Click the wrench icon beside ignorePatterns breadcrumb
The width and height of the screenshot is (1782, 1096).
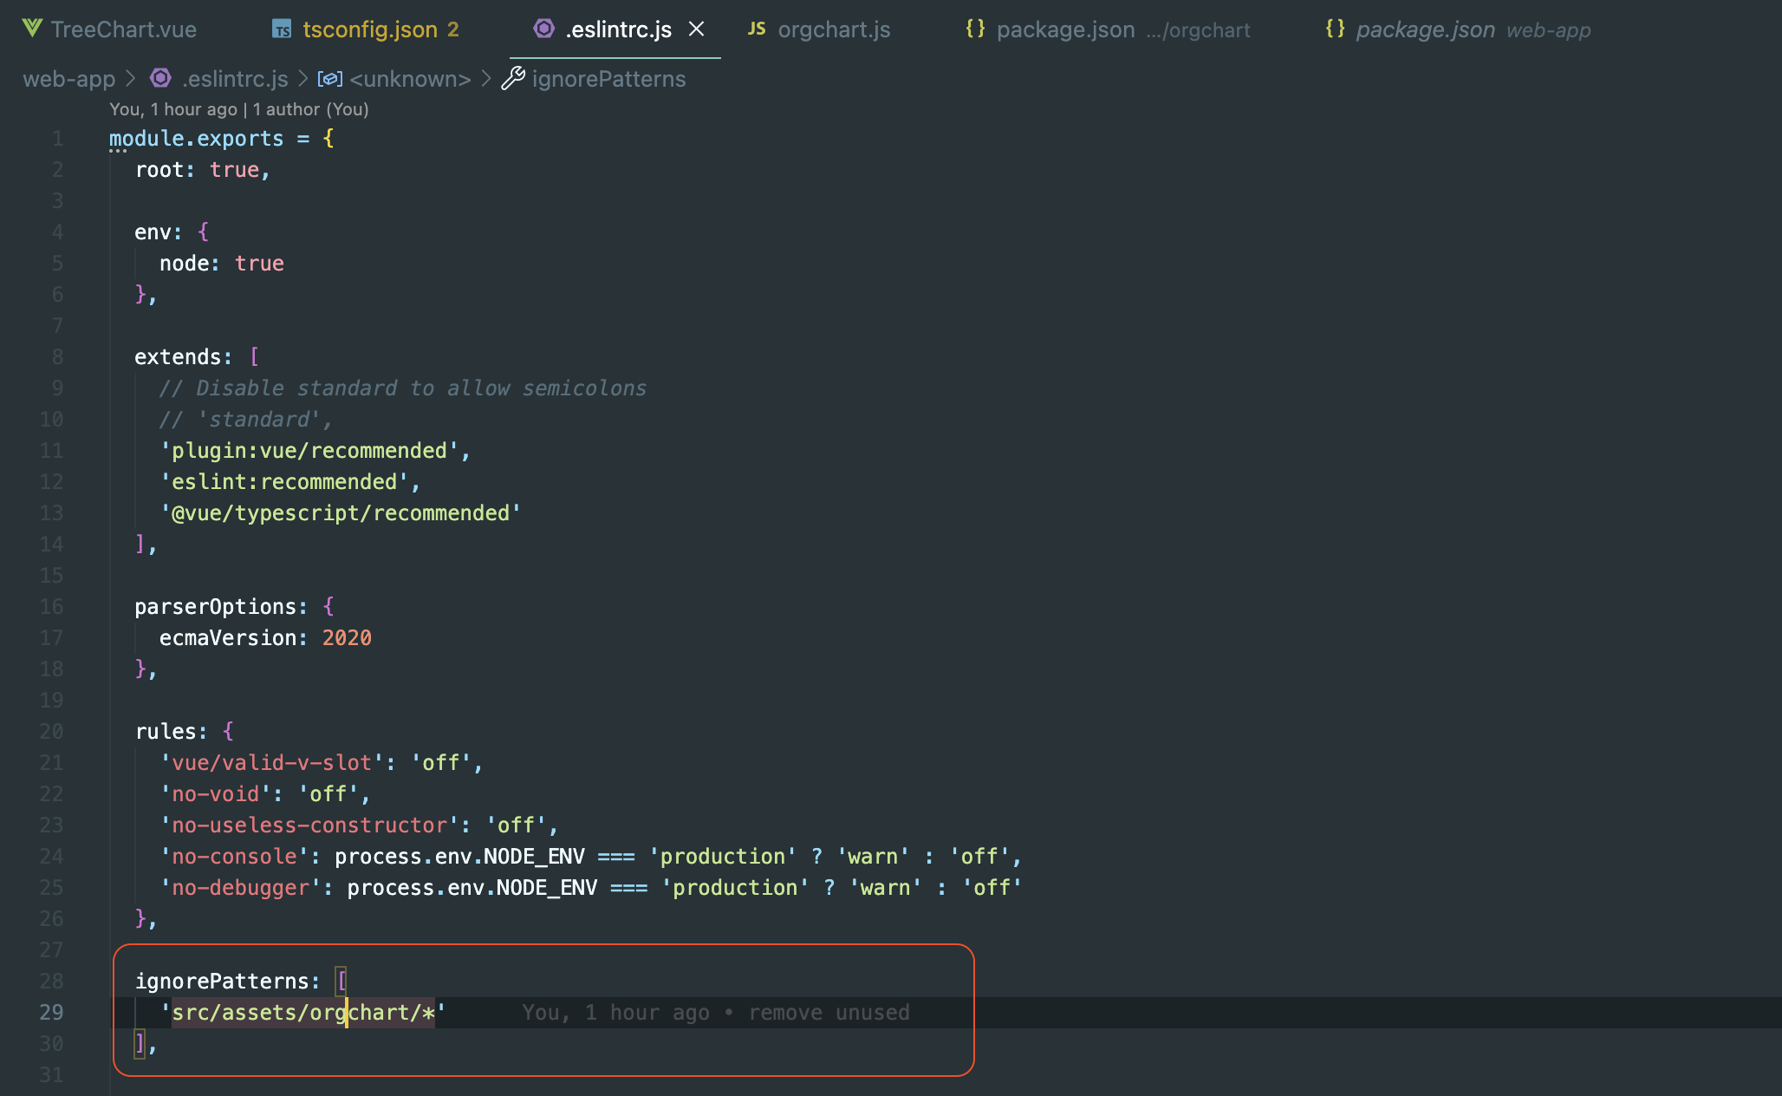pos(512,78)
